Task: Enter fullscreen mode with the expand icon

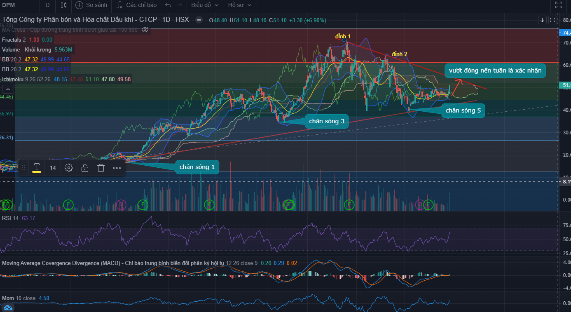Action: pos(558,5)
